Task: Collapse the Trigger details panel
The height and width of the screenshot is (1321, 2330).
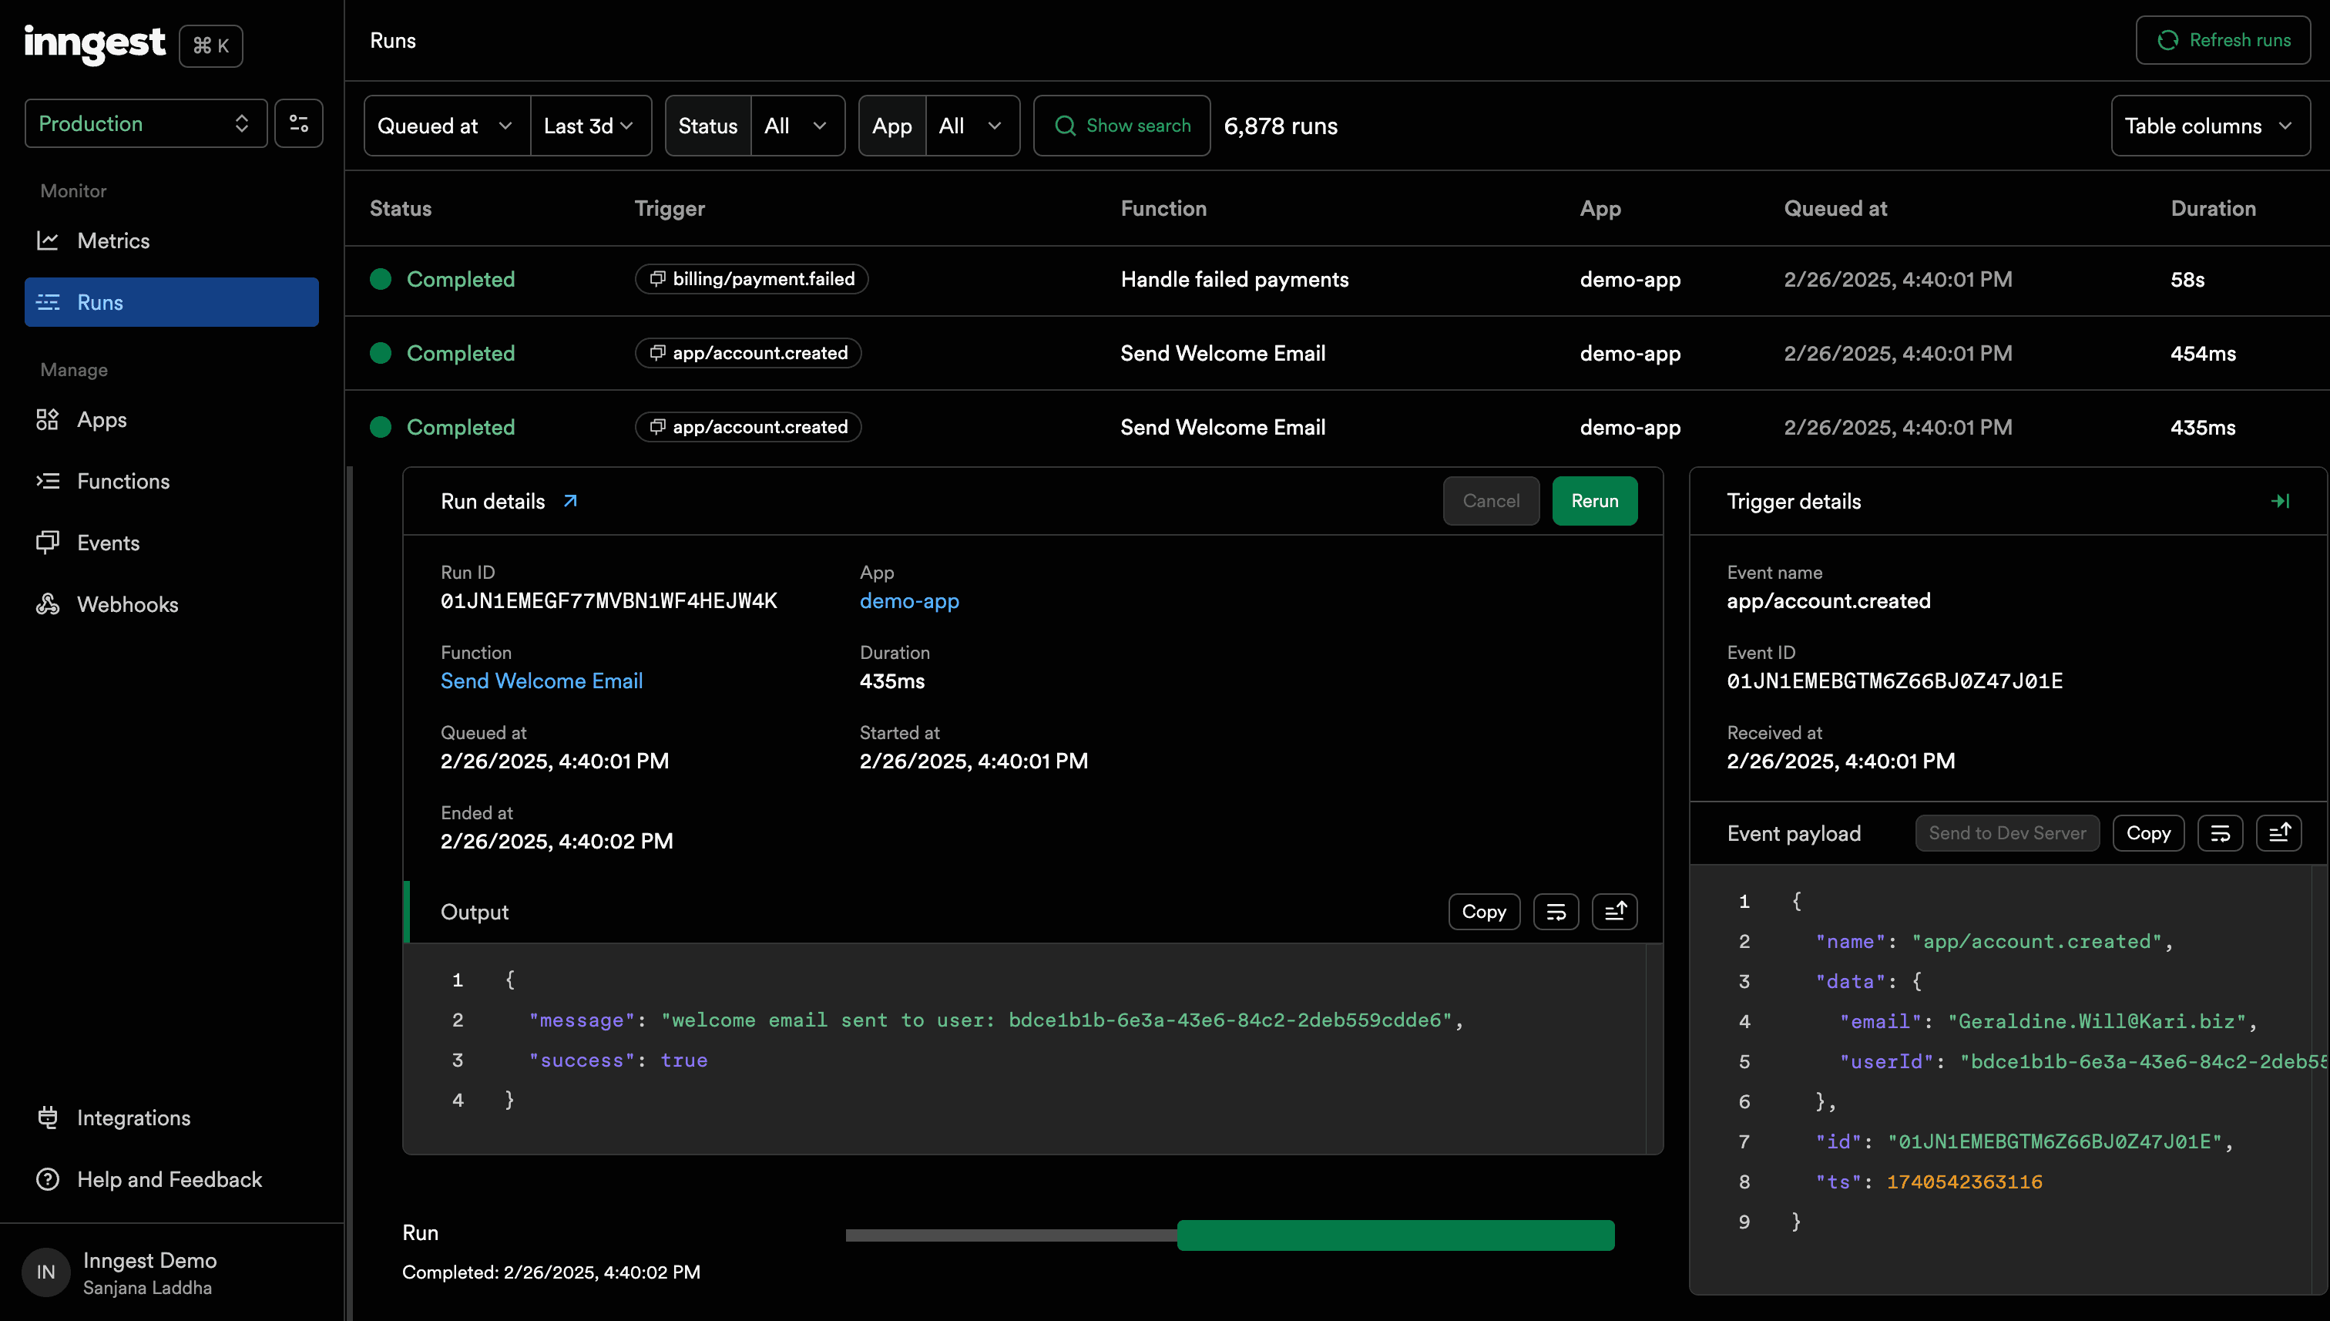Action: pos(2280,501)
